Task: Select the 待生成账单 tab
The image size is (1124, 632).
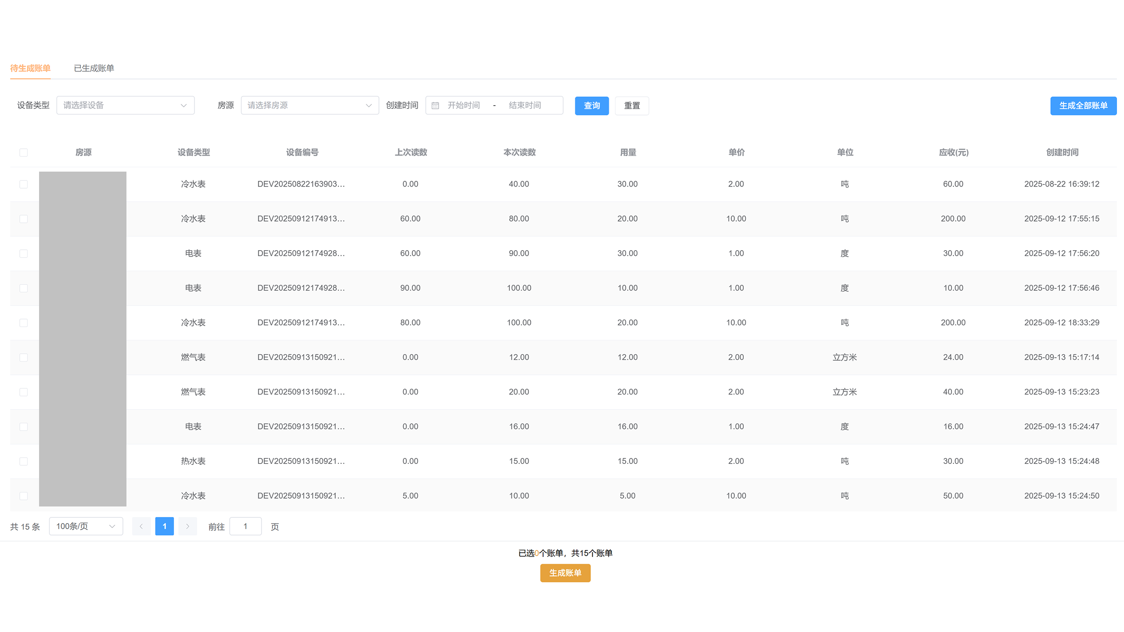Action: click(x=30, y=68)
